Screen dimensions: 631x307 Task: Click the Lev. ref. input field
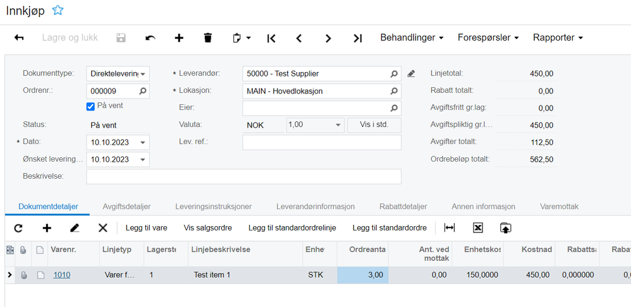[322, 142]
